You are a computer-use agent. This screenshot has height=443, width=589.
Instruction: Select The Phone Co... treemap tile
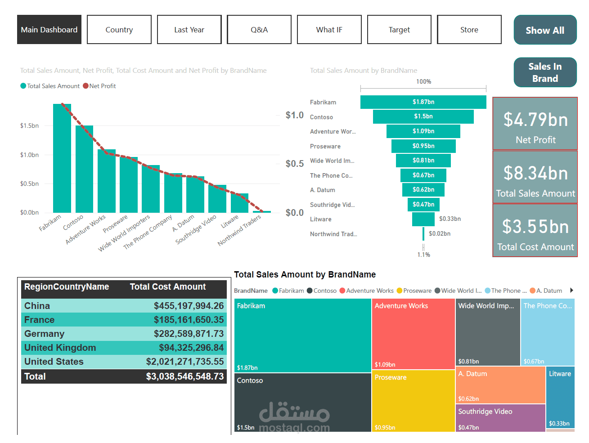click(x=548, y=332)
